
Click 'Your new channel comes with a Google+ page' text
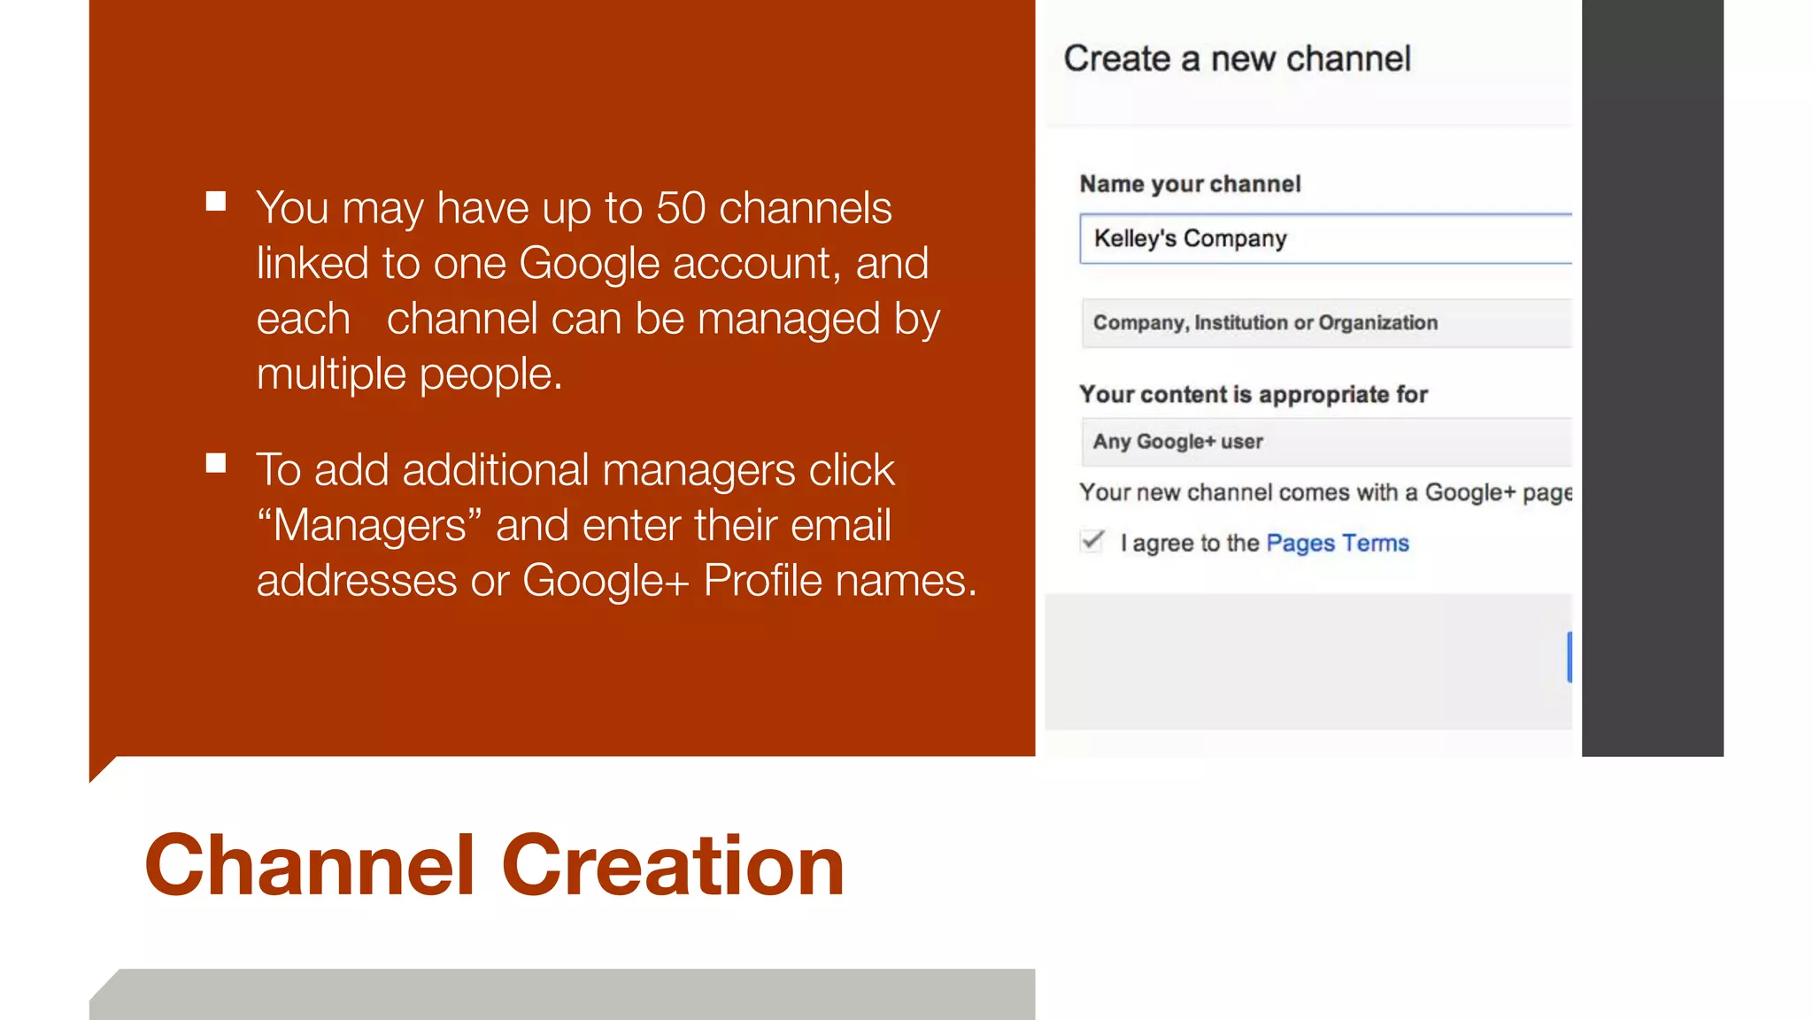coord(1325,492)
